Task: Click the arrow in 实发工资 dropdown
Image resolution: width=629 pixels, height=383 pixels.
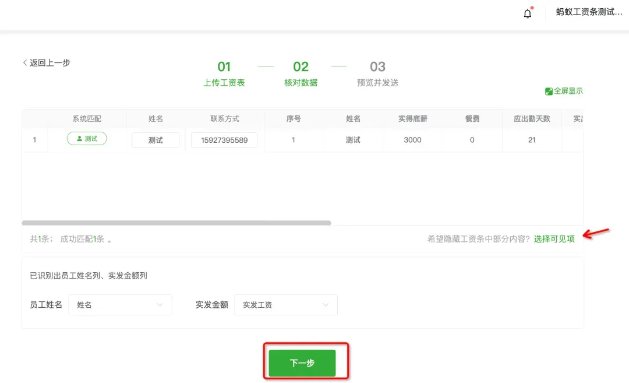Action: click(326, 305)
